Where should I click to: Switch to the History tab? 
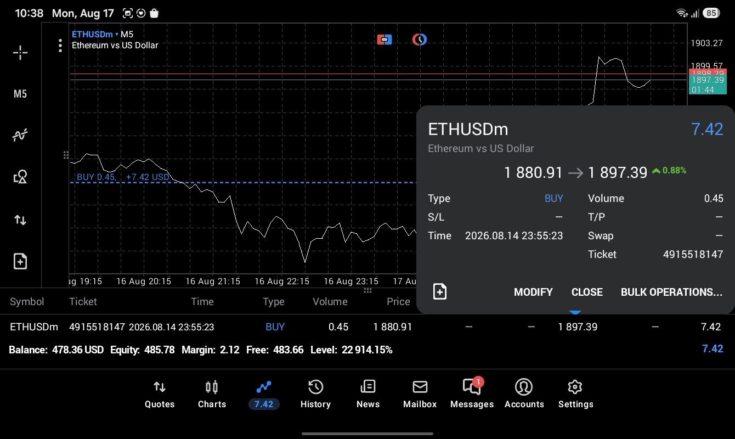[x=315, y=395]
